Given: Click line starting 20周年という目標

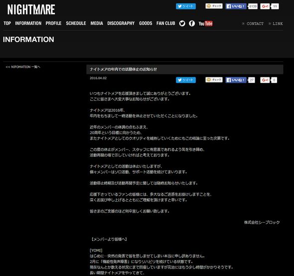Looking at the screenshot, I should tap(116, 133).
